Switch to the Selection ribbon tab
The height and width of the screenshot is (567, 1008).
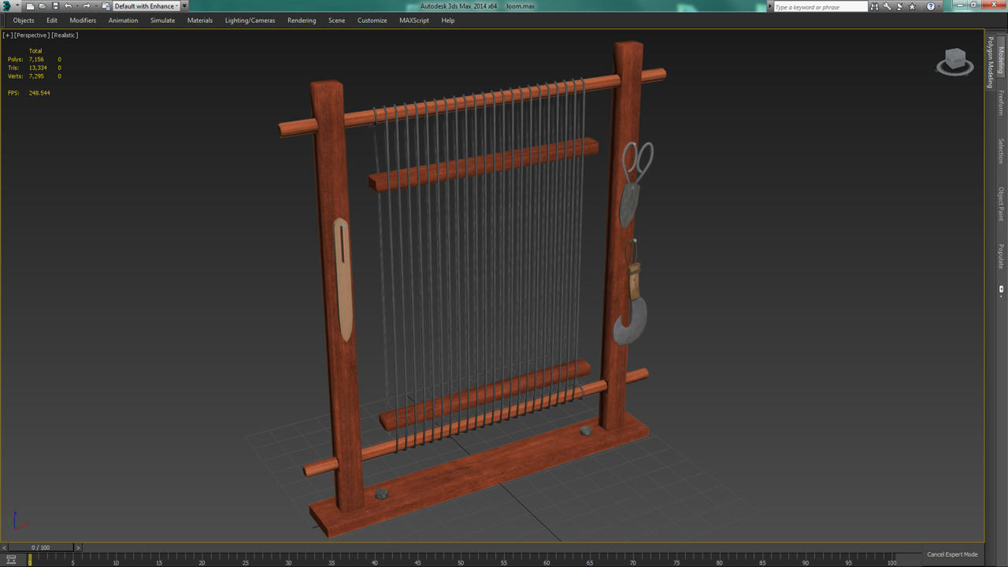pos(1001,151)
